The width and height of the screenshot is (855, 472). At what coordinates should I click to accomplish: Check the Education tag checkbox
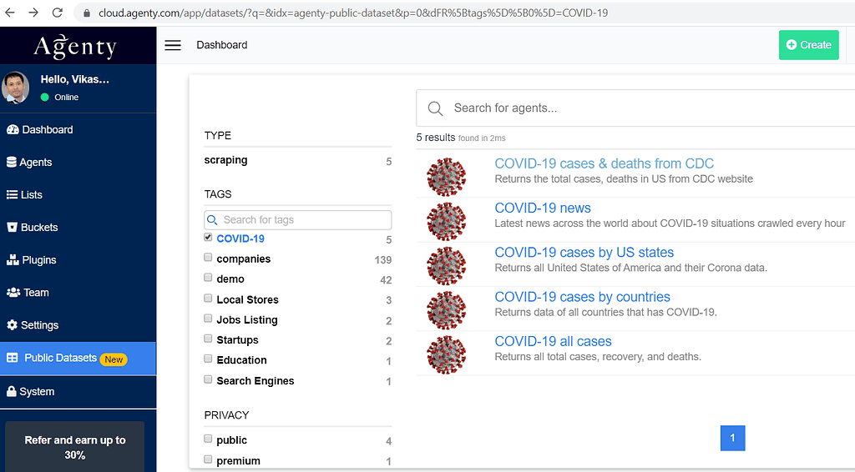click(208, 359)
